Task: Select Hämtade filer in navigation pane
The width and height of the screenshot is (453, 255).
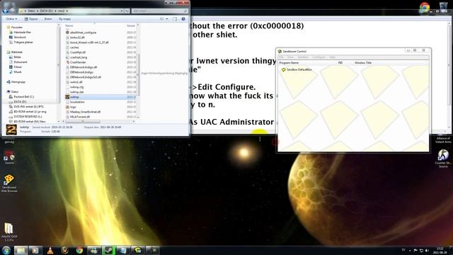Action: [21, 32]
